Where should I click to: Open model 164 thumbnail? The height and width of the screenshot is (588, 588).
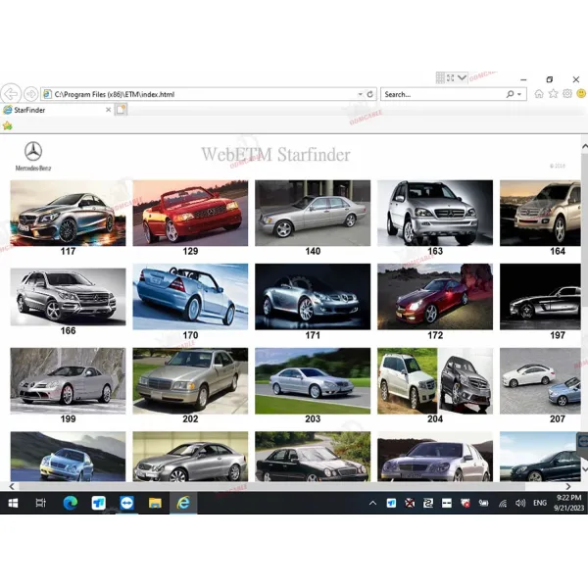540,213
